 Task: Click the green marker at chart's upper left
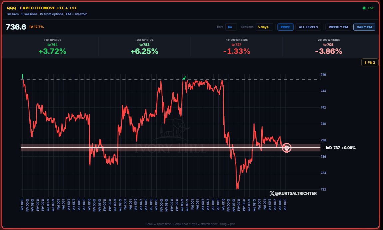click(23, 77)
